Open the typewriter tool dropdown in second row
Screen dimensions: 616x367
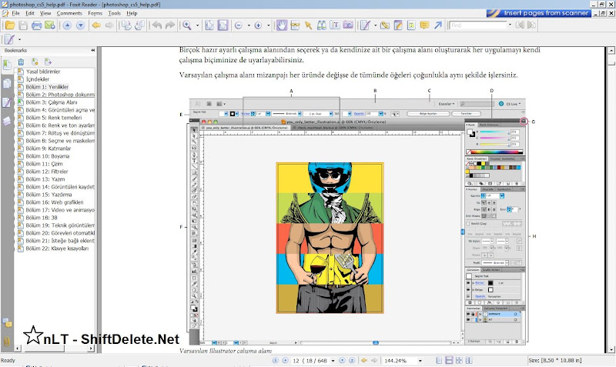20,40
